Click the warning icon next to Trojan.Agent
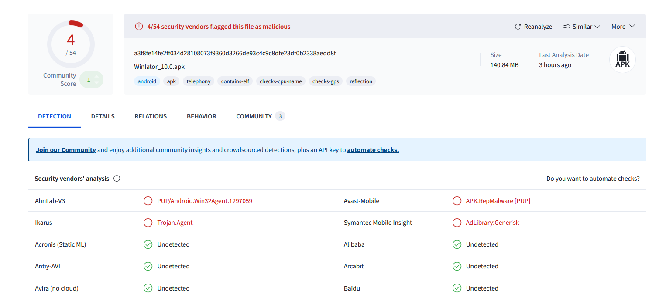This screenshot has height=301, width=666. [x=148, y=223]
